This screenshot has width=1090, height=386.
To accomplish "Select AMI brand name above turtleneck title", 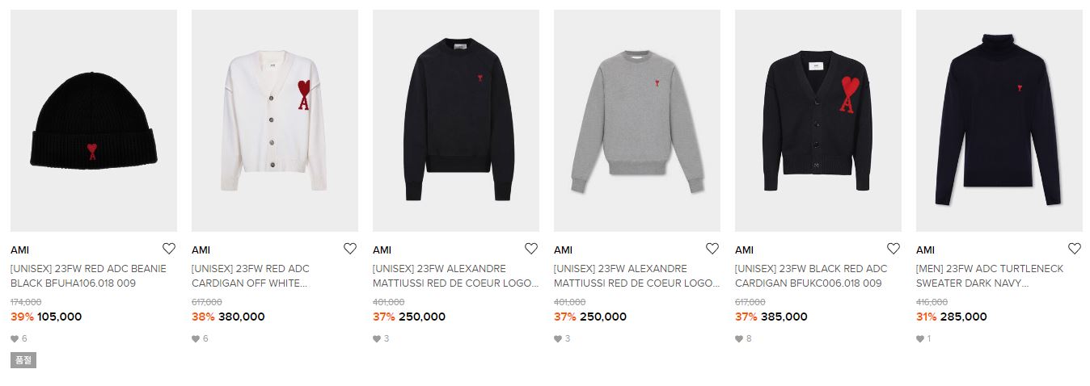I will click(x=925, y=250).
